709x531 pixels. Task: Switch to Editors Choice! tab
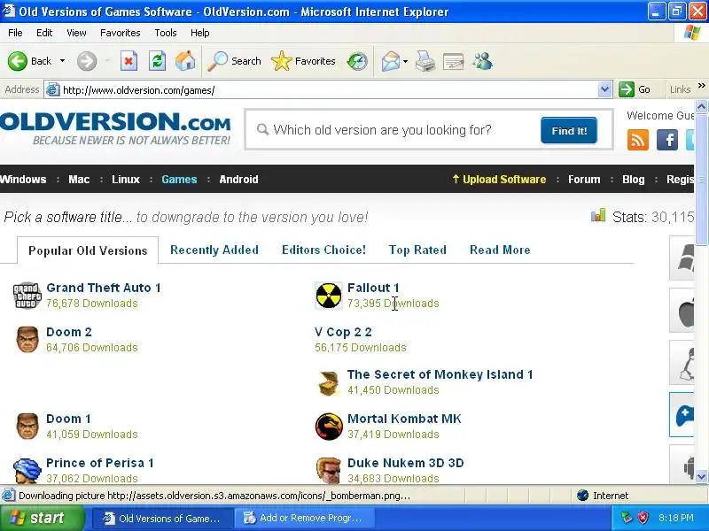[323, 250]
